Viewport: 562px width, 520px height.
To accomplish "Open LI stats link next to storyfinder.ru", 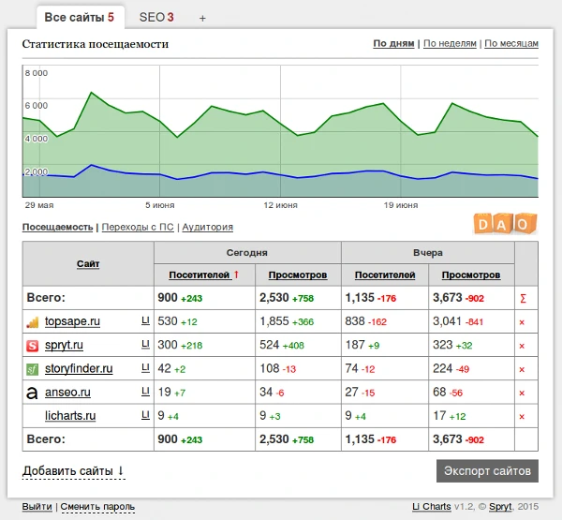I will click(145, 368).
